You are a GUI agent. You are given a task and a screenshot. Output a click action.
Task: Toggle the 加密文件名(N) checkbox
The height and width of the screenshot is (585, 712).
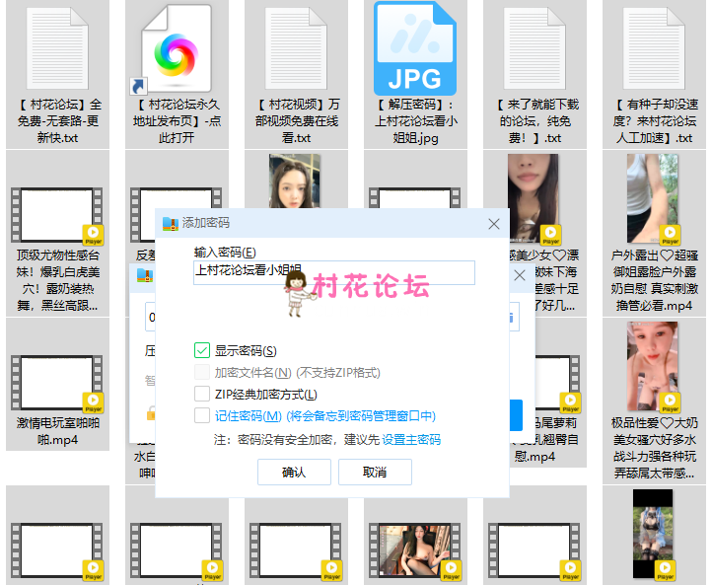pos(202,372)
